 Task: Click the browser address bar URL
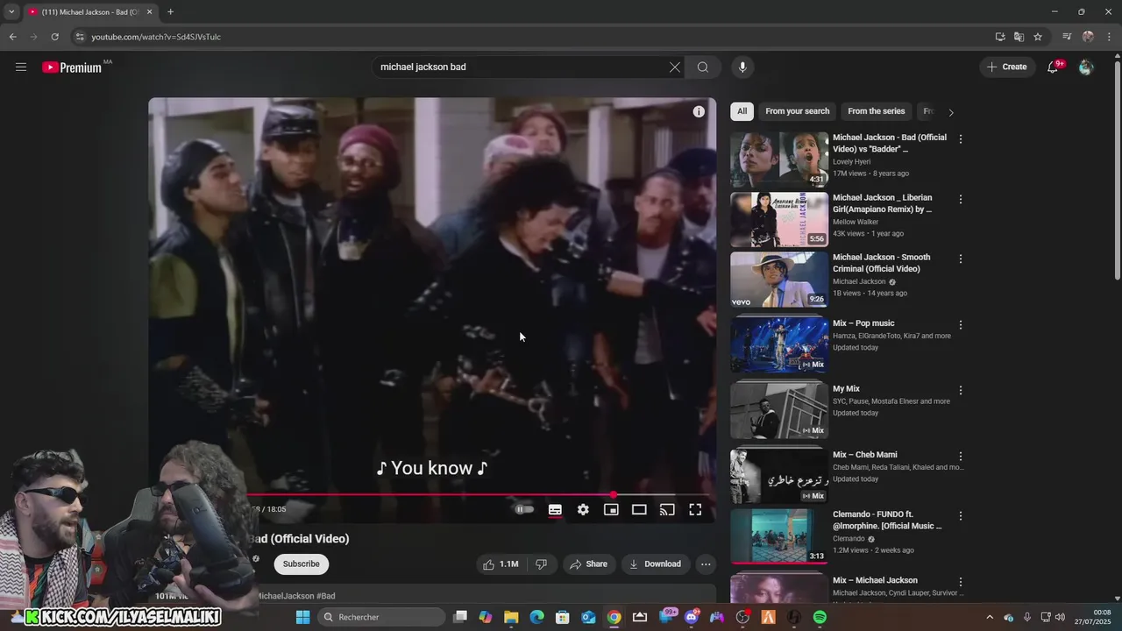point(156,37)
